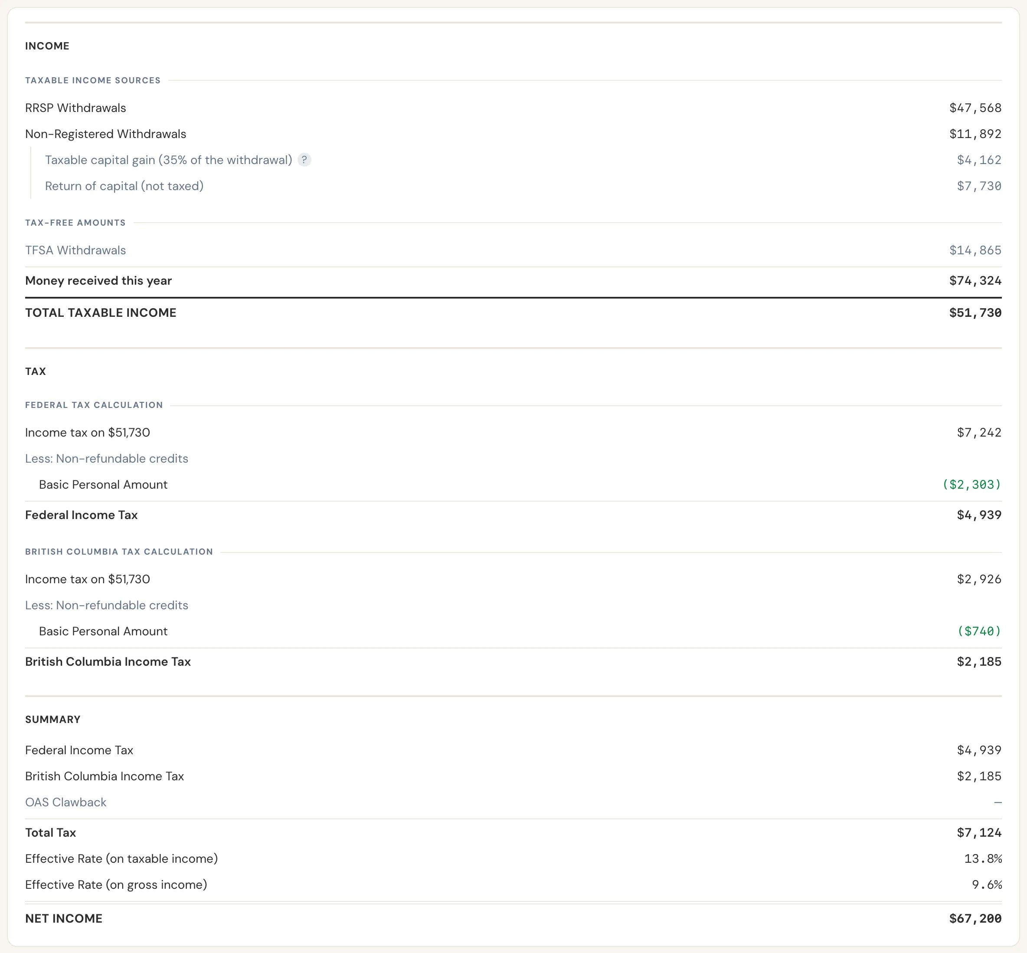Click Effective Rate (on gross income) 9.6%

click(x=987, y=885)
